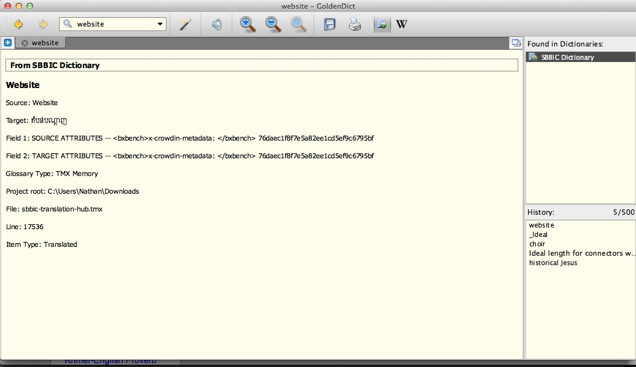Screen dimensions: 636x367
Task: Click the Khmer-English Proverb link below
Action: coord(111,360)
